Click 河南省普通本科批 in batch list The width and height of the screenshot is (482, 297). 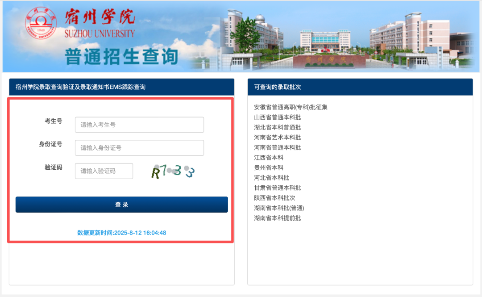coord(277,147)
